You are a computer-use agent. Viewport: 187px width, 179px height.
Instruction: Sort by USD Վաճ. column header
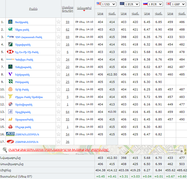coord(112,13)
